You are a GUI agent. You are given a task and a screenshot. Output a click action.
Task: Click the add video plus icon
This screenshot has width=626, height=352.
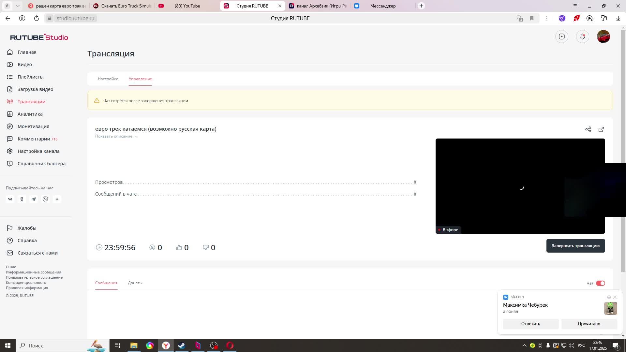[561, 37]
